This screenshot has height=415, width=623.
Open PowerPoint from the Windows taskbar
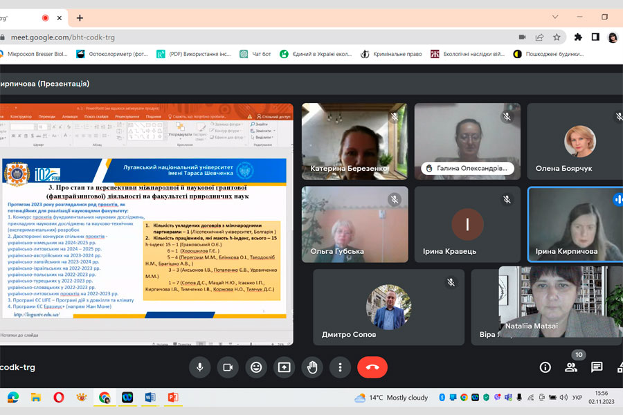(x=173, y=397)
